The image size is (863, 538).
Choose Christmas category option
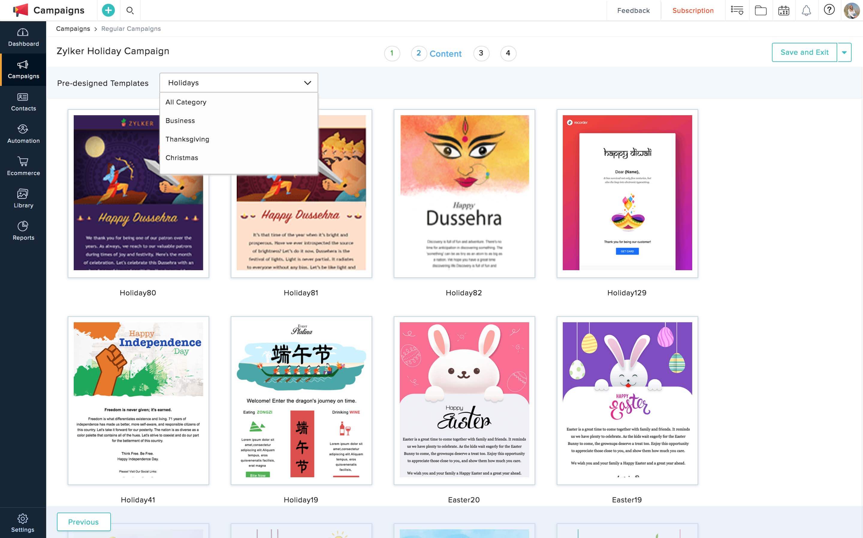pyautogui.click(x=239, y=158)
